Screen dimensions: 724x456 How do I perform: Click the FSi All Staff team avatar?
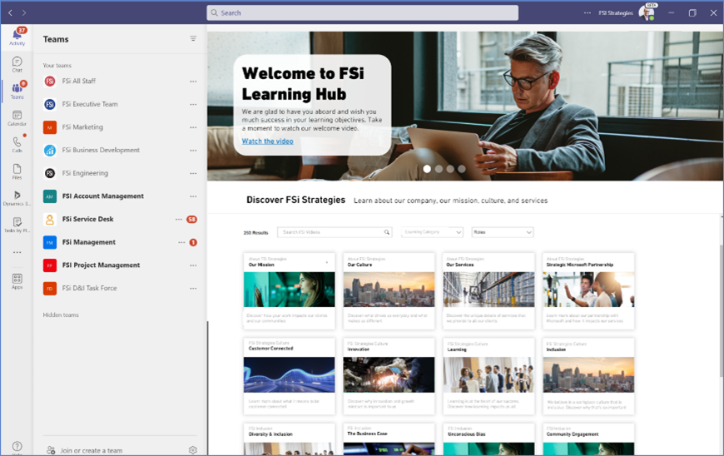click(x=50, y=82)
